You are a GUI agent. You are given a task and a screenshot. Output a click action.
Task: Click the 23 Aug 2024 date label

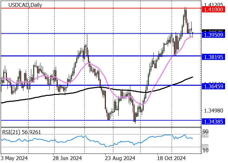click(x=120, y=158)
